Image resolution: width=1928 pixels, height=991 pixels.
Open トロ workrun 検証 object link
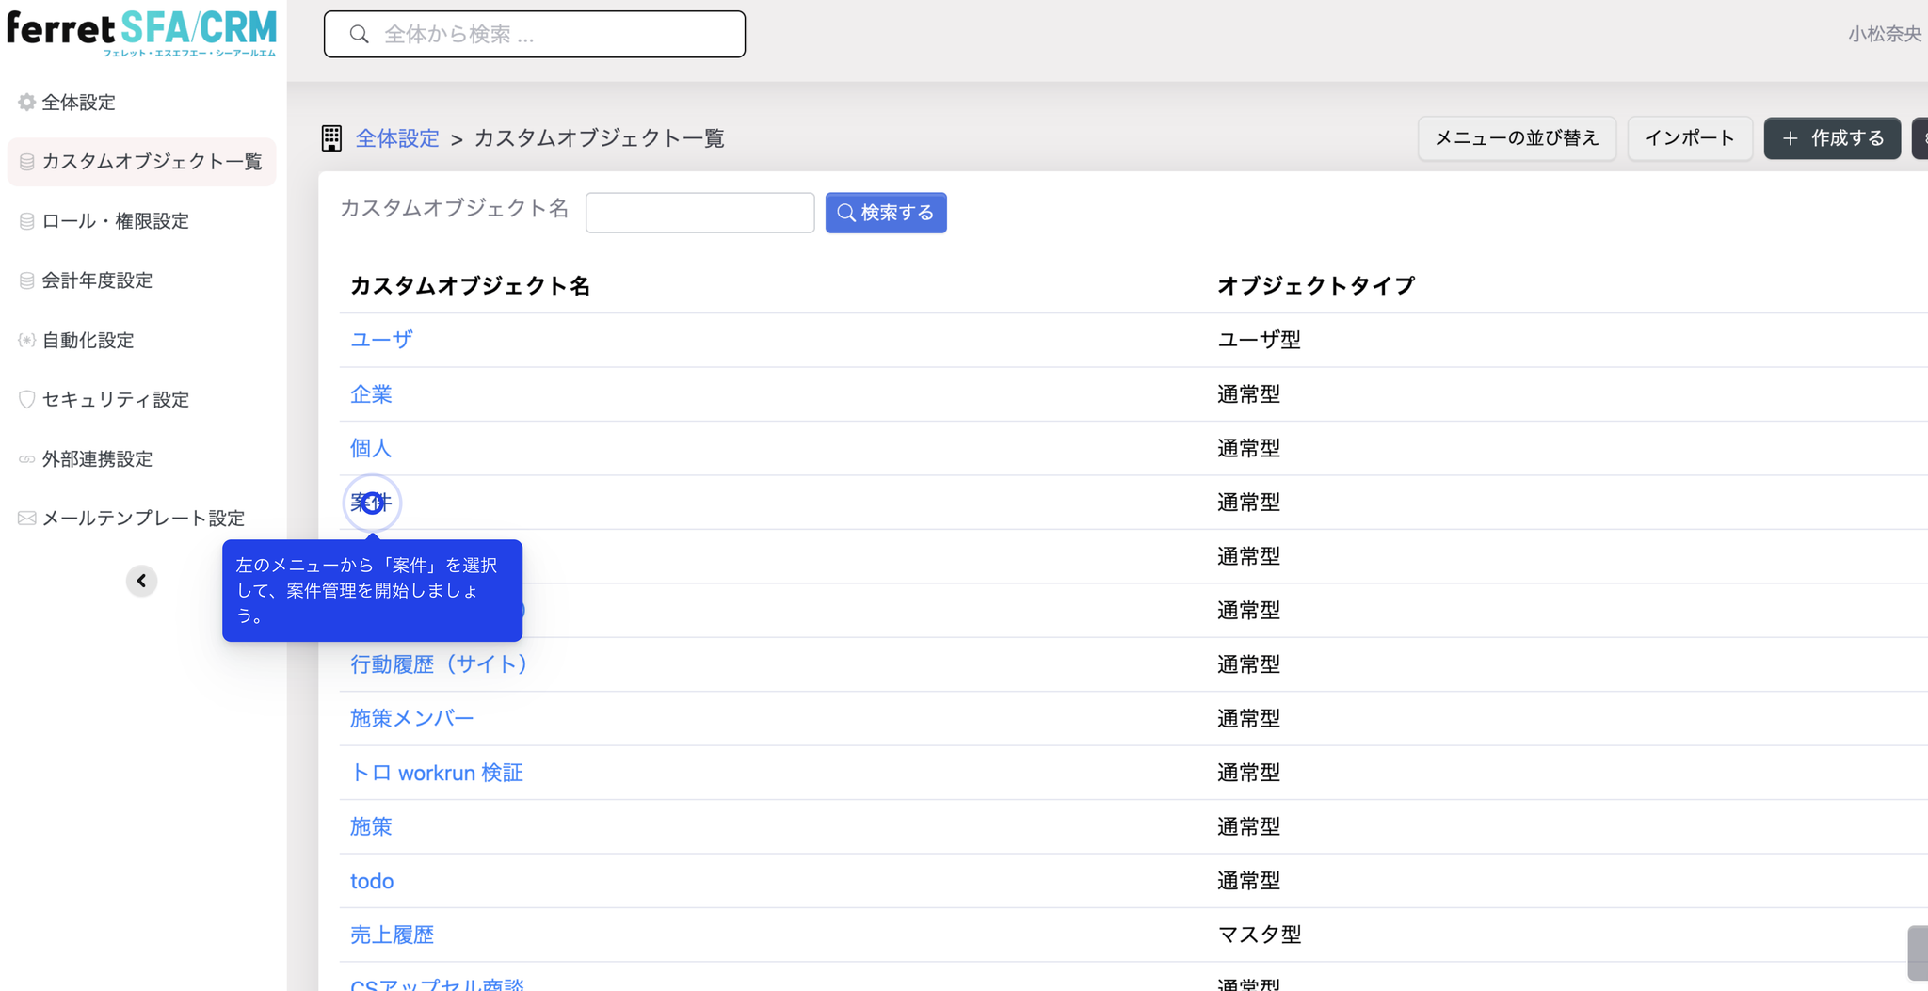pyautogui.click(x=437, y=773)
